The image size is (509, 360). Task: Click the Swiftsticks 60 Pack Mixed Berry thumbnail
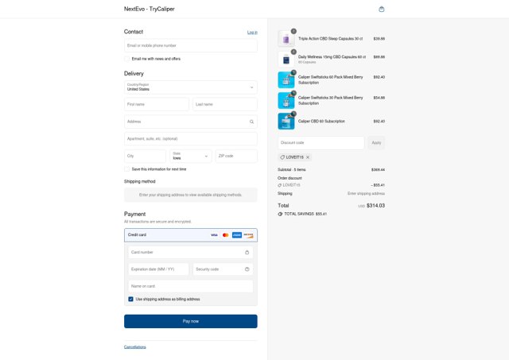(286, 80)
